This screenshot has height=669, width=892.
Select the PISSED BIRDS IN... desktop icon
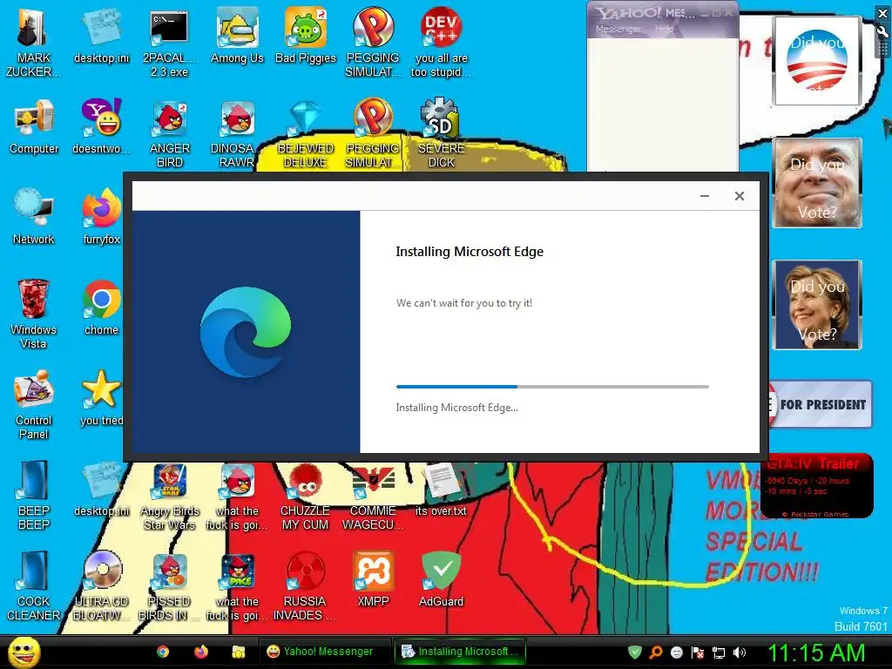169,586
